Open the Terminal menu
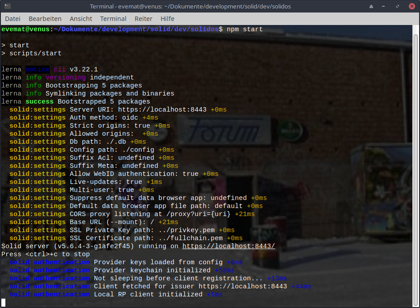 (x=113, y=19)
